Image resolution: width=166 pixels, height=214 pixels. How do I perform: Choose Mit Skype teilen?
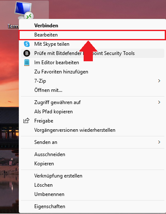click(x=52, y=44)
